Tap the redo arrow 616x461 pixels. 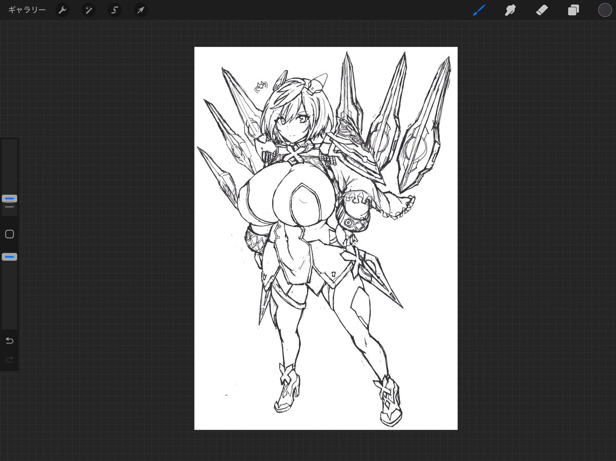click(x=9, y=359)
